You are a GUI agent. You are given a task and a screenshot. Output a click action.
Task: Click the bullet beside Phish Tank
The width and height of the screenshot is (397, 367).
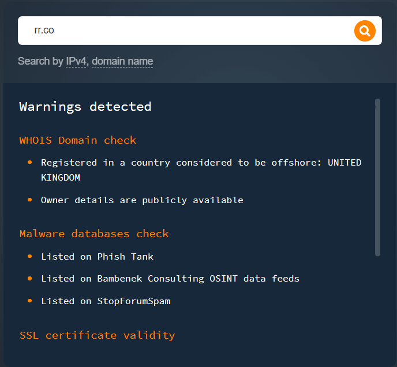click(29, 256)
